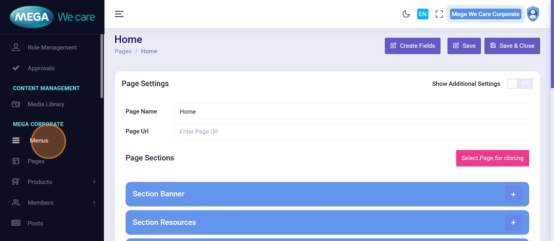Expand Section Resources with plus button
Viewport: 554px width, 241px height.
point(513,223)
